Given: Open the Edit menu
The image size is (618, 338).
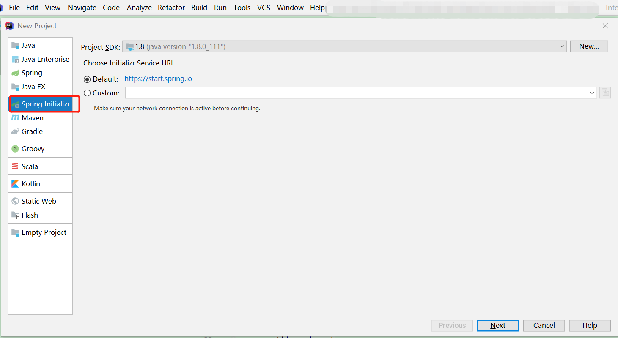Looking at the screenshot, I should (x=32, y=8).
